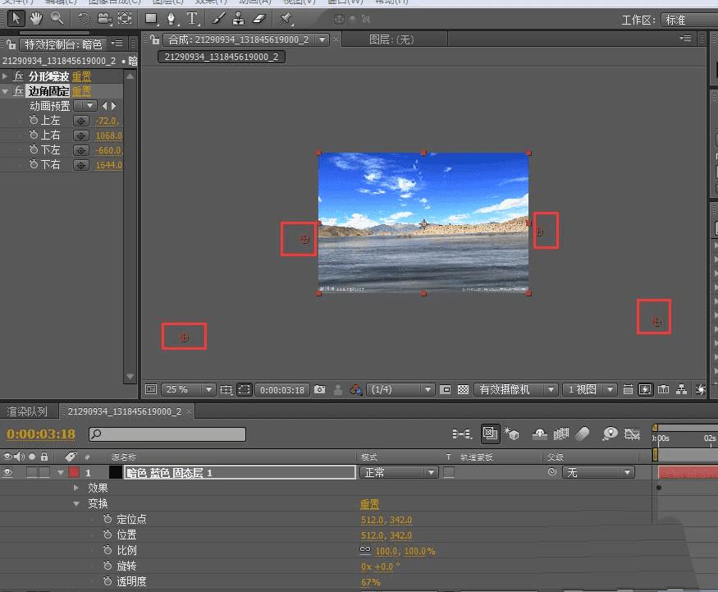Click the camera snapshot icon in viewer
The image size is (718, 592).
coord(320,390)
